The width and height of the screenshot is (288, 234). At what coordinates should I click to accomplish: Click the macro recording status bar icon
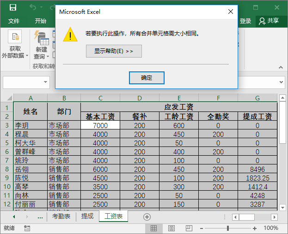27,228
